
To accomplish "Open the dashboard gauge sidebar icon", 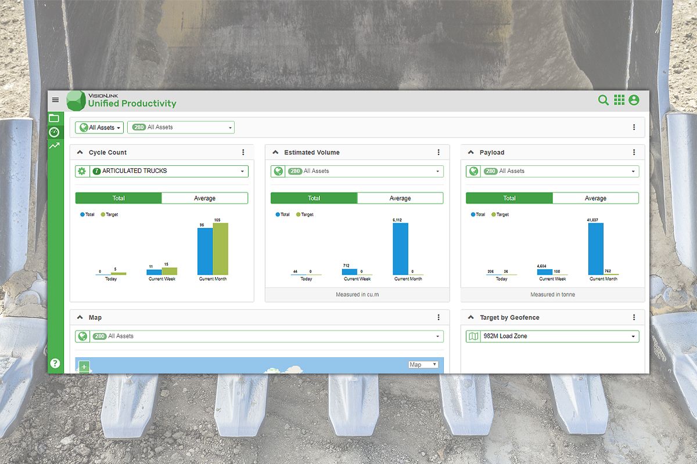I will (x=54, y=132).
